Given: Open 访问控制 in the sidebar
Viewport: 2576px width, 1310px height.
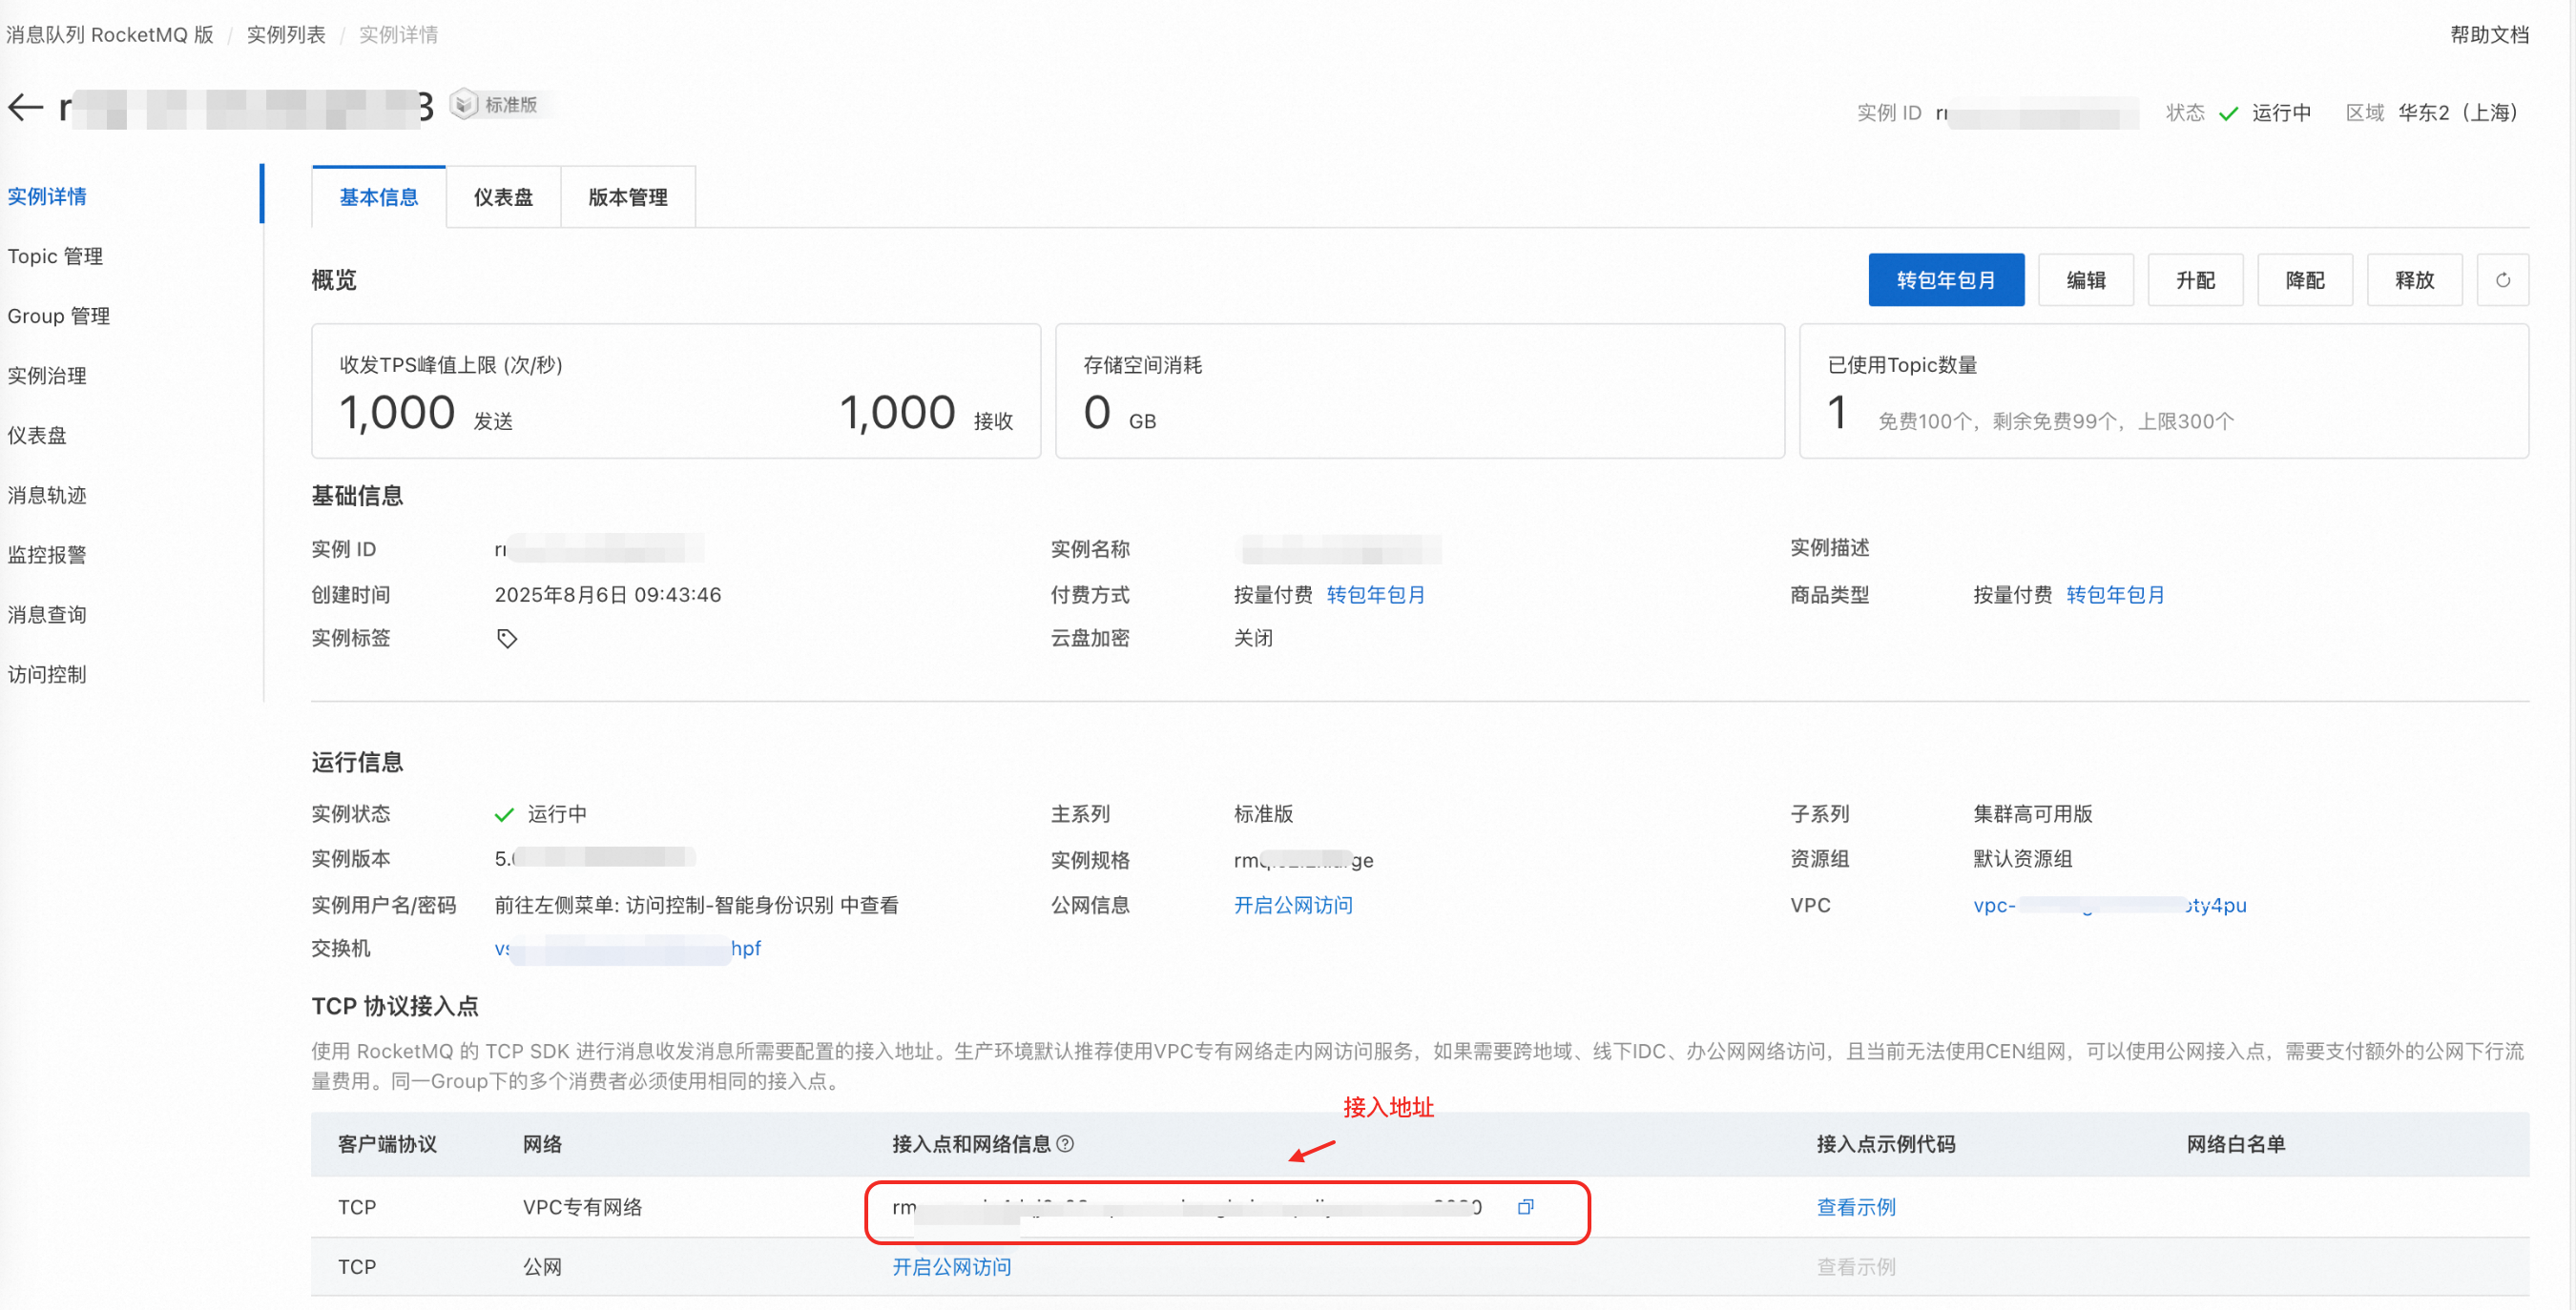Looking at the screenshot, I should click(x=47, y=674).
